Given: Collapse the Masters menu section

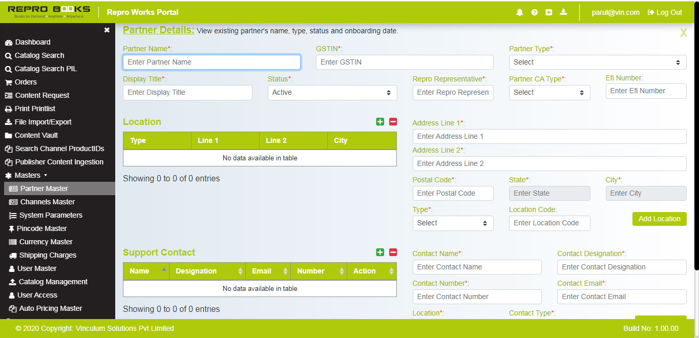Looking at the screenshot, I should point(28,175).
